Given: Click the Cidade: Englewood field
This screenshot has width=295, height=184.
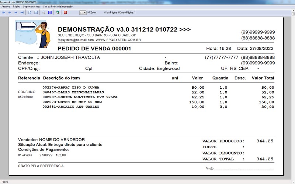Looking at the screenshot, I should 159,68.
